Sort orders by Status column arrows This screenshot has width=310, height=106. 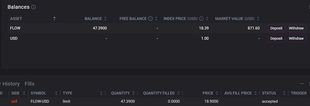click(284, 93)
